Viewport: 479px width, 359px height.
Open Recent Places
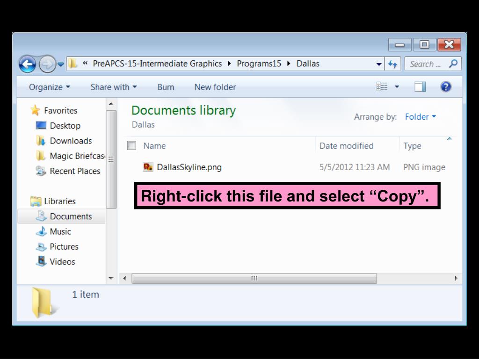[75, 171]
